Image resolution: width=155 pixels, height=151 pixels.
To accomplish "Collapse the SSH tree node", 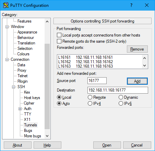I will [13, 87].
